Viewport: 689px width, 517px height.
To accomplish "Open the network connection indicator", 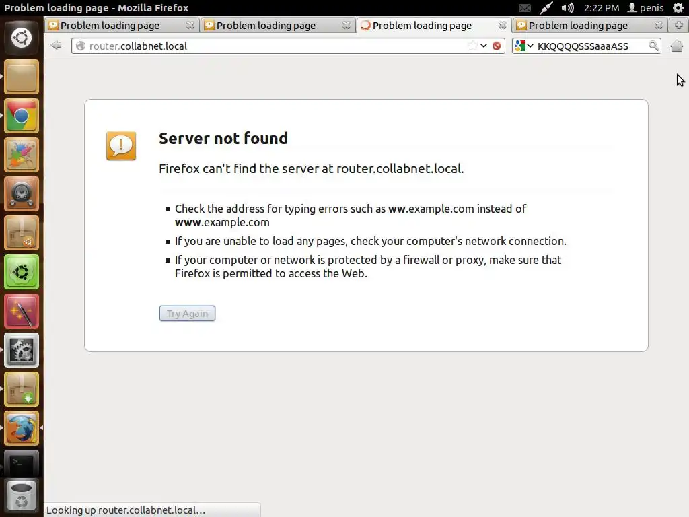I will [546, 8].
